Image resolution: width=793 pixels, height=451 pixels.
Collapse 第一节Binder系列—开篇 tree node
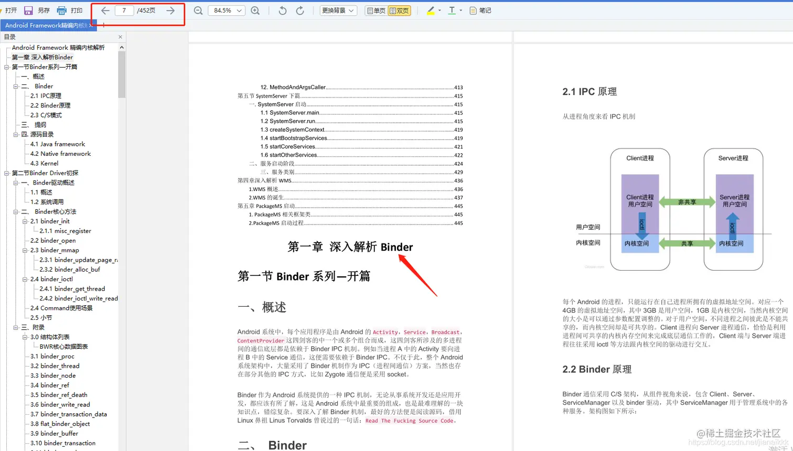7,67
